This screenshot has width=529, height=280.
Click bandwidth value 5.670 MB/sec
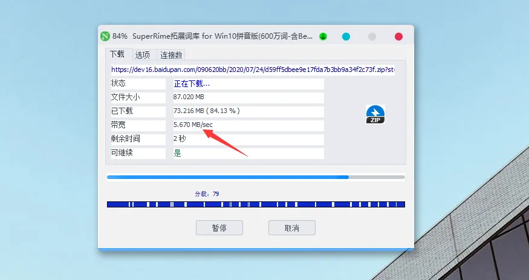193,125
